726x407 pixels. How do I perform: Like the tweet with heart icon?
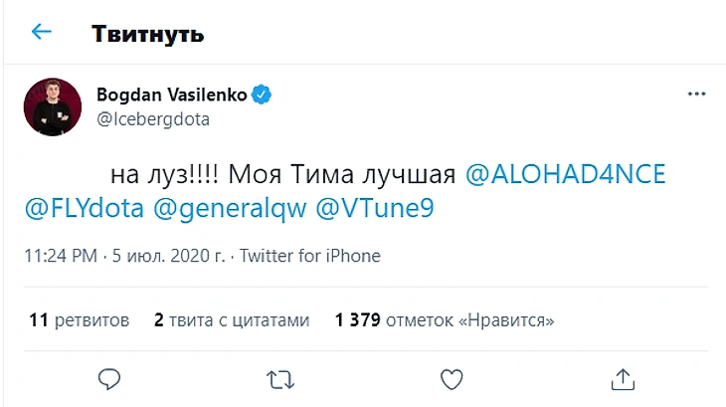pyautogui.click(x=452, y=378)
